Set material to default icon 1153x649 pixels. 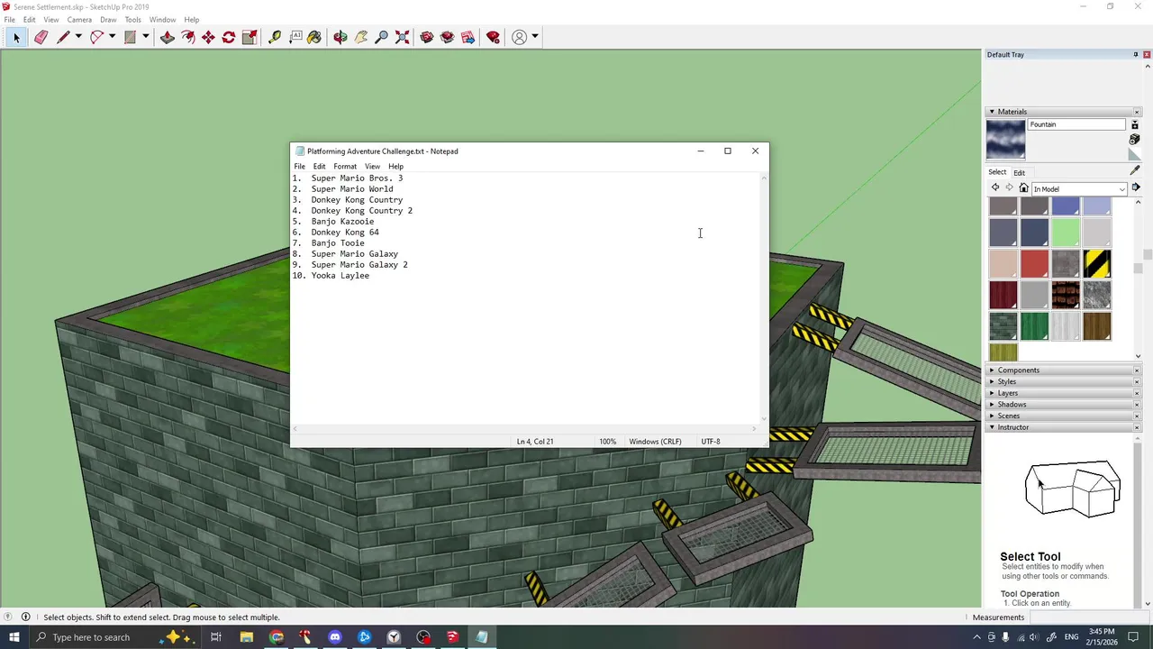click(1134, 155)
